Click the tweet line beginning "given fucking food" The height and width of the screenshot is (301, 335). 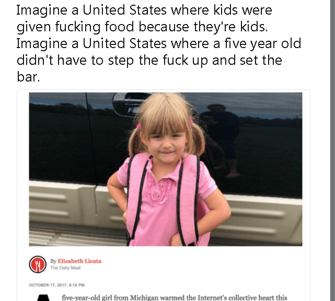(142, 27)
